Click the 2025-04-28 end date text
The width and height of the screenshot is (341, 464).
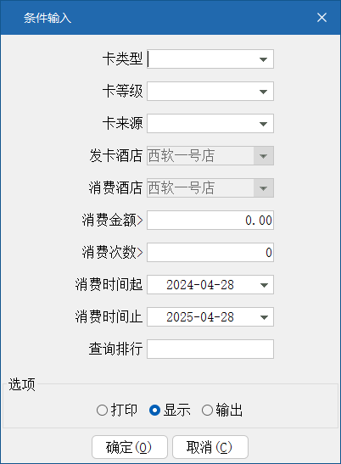tap(200, 317)
